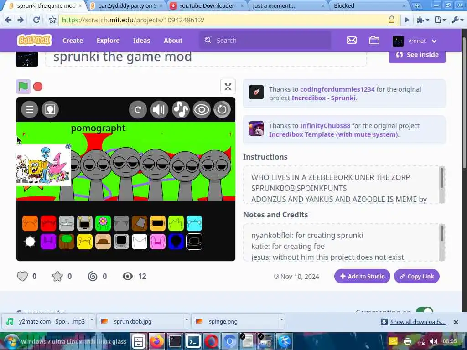The height and width of the screenshot is (350, 467).
Task: Open the browser wrench settings menu
Action: point(457,20)
